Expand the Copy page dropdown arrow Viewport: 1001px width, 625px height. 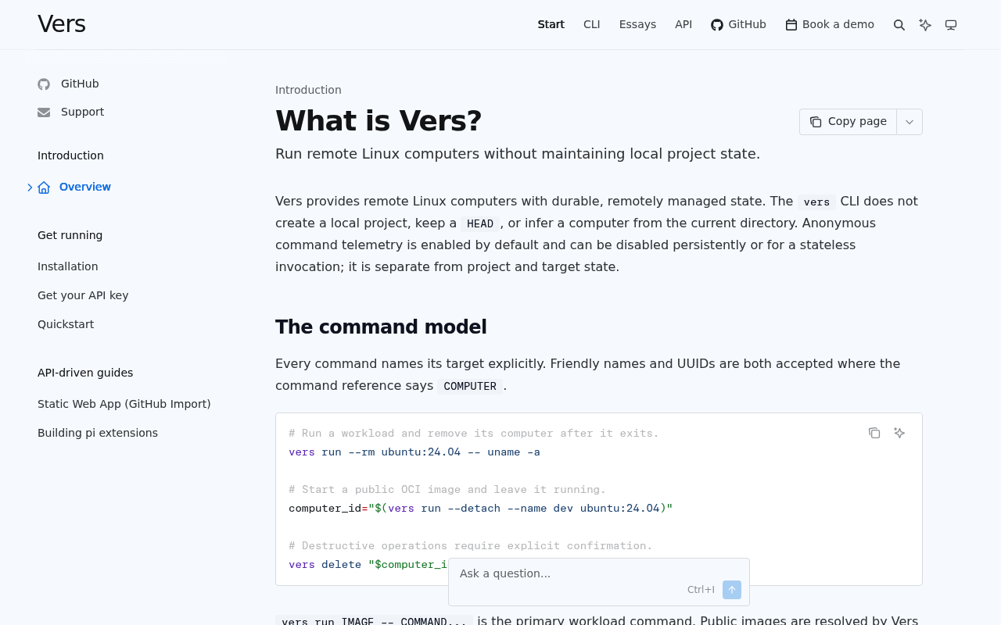pos(910,122)
